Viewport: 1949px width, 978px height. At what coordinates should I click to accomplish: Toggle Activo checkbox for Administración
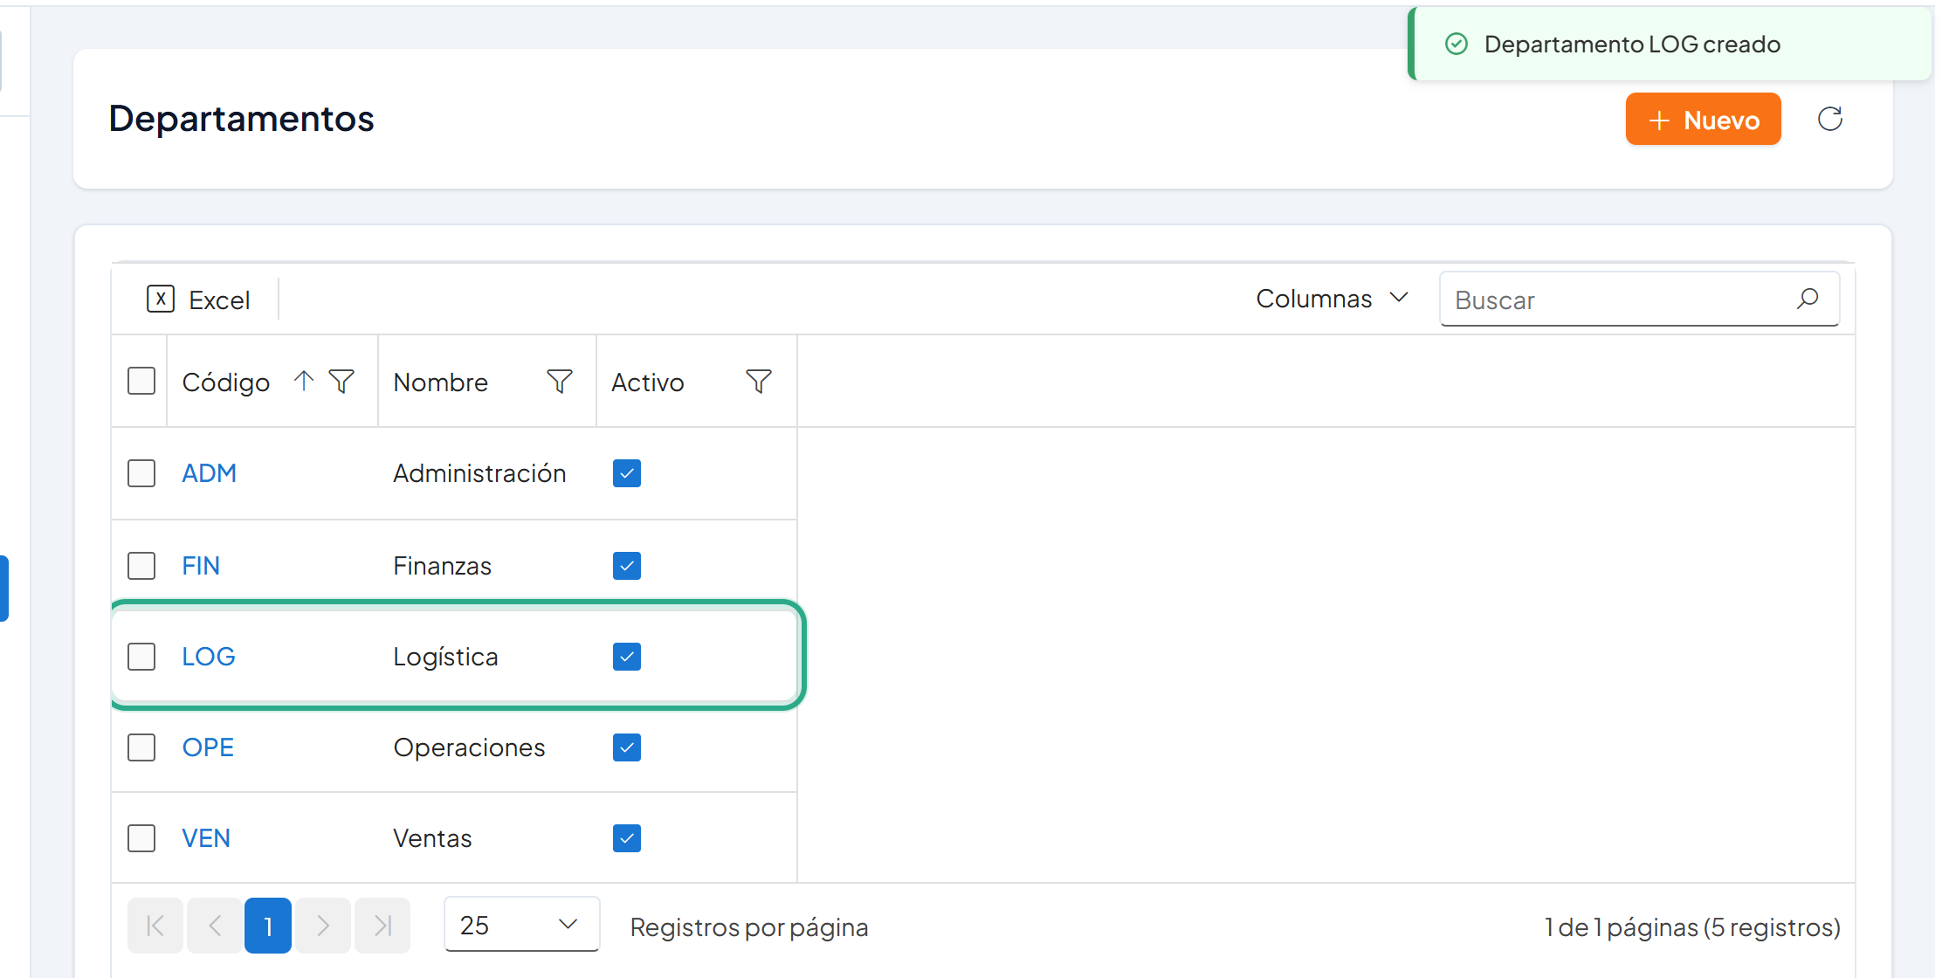pyautogui.click(x=627, y=473)
